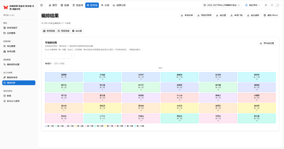Download the 考场名单 export
The width and height of the screenshot is (284, 149).
tap(187, 15)
